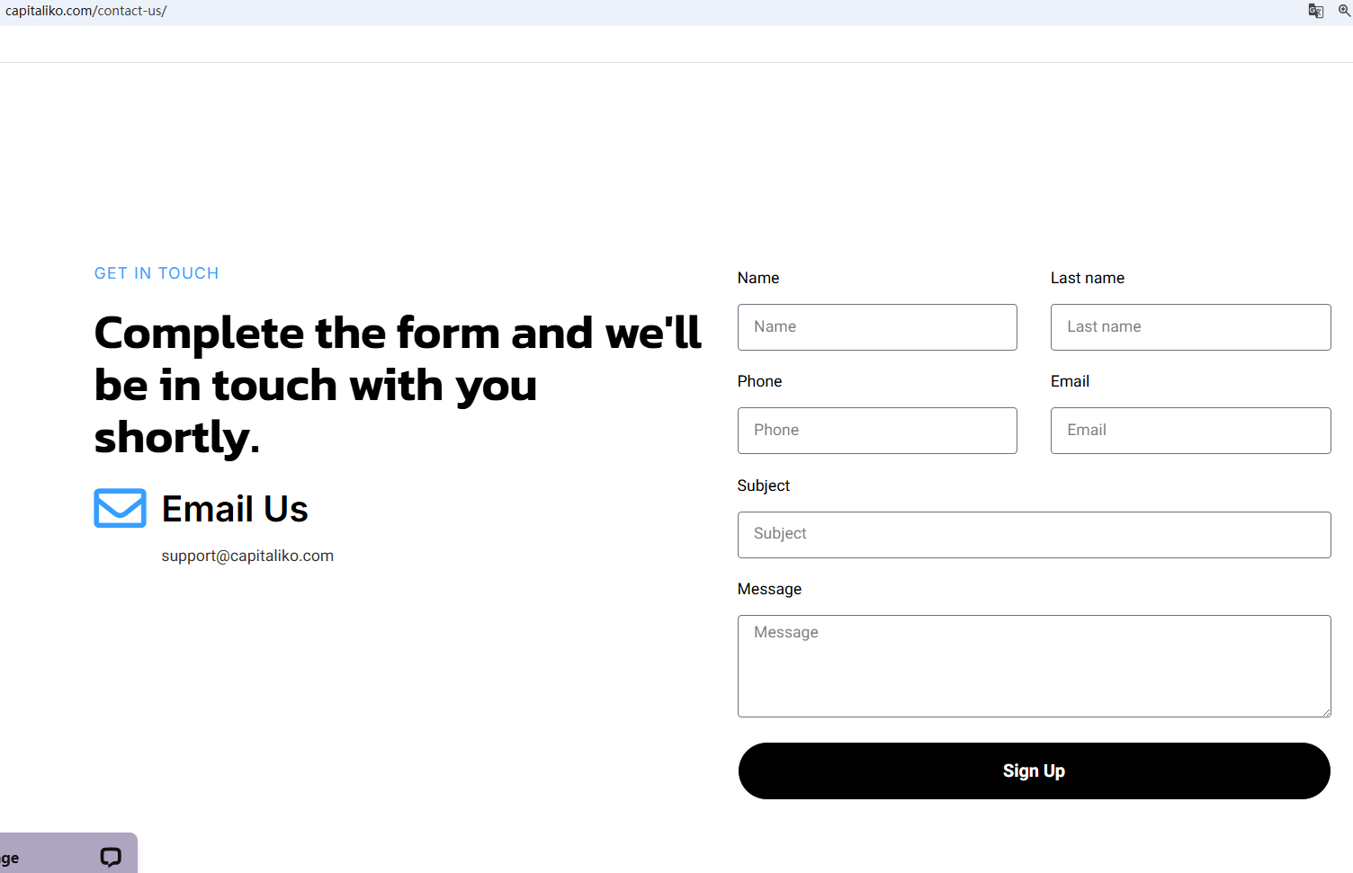Click the GET IN TOUCH heading text
Screen dimensions: 1353x873
tap(157, 273)
